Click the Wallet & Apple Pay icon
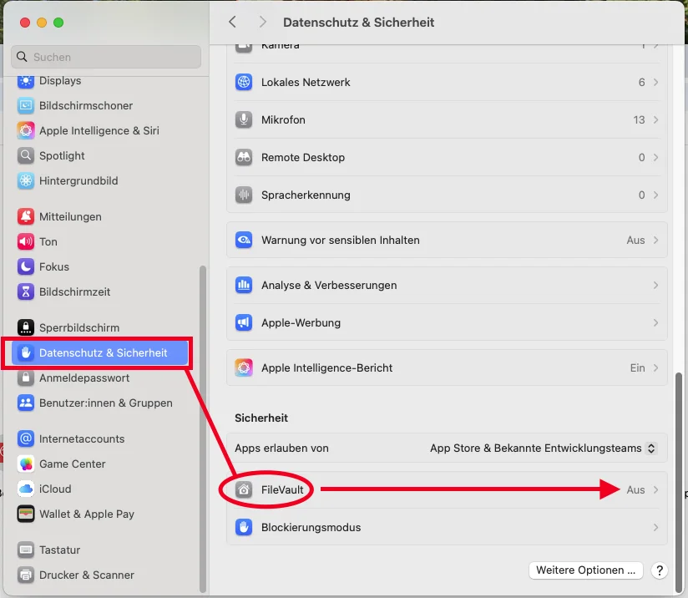This screenshot has width=688, height=598. pos(25,514)
